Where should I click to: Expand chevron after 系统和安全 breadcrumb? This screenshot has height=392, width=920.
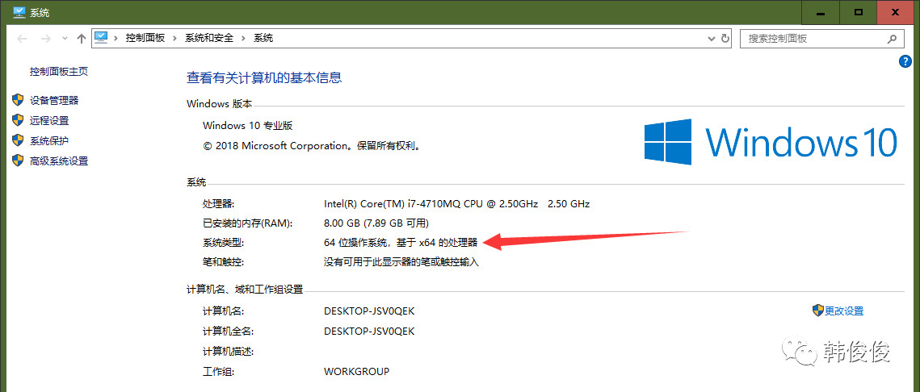[243, 38]
